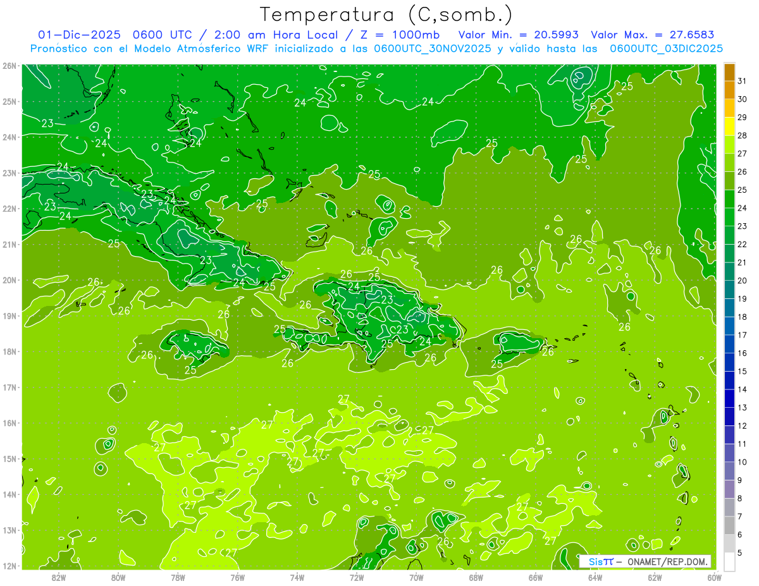
Task: Click the color bar label "15"
Action: click(743, 371)
